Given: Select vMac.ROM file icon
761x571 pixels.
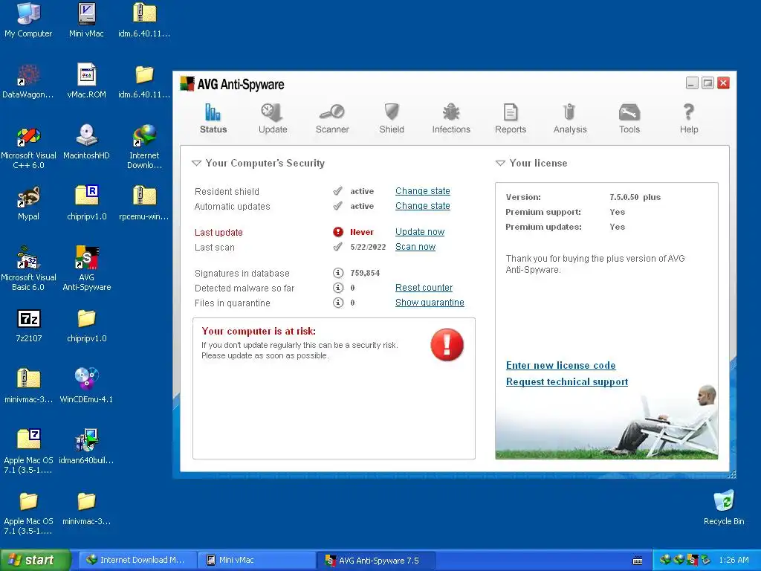Looking at the screenshot, I should click(86, 81).
